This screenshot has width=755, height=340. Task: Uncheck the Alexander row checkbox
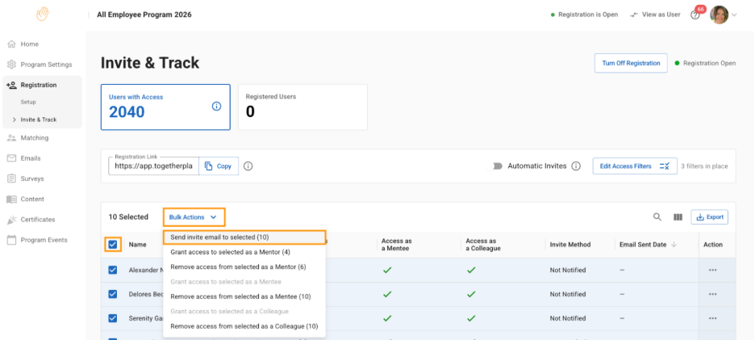click(113, 270)
